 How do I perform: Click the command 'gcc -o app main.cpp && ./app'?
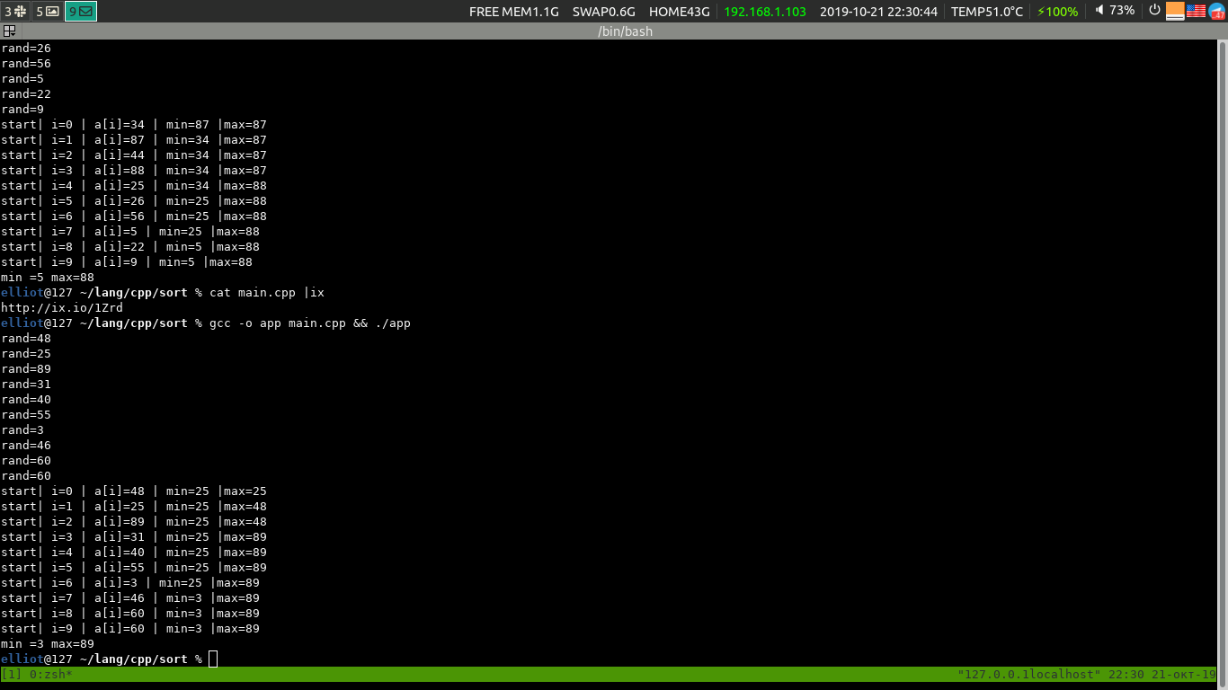(x=310, y=323)
